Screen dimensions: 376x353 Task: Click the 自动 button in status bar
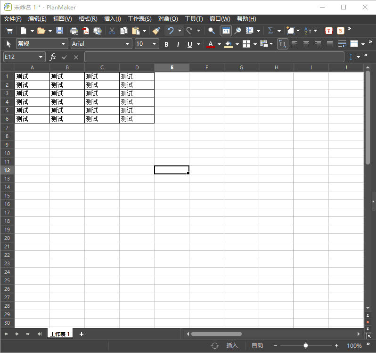click(257, 345)
